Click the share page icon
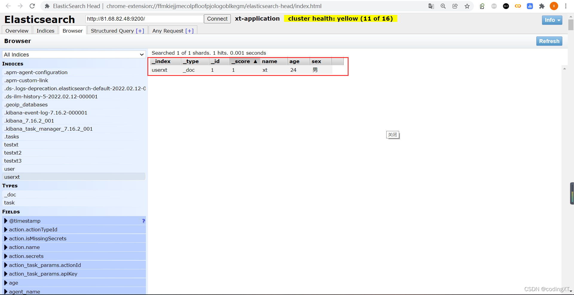The width and height of the screenshot is (574, 295). point(455,6)
